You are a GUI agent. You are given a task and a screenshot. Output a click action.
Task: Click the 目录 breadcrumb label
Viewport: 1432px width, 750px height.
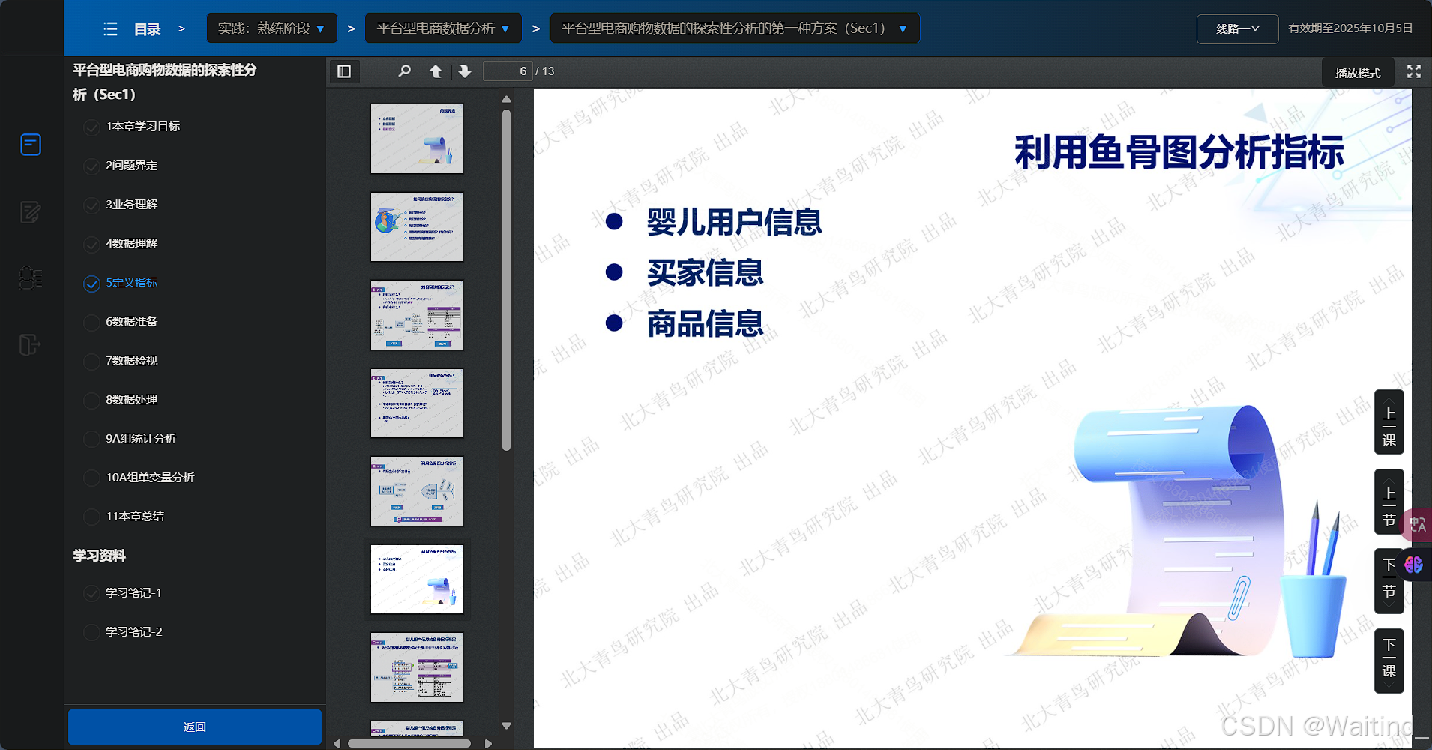pyautogui.click(x=147, y=29)
